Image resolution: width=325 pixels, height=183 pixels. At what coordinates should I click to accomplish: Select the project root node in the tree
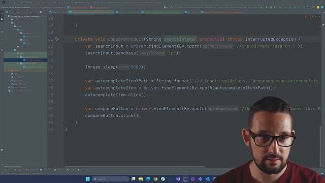click(x=25, y=16)
